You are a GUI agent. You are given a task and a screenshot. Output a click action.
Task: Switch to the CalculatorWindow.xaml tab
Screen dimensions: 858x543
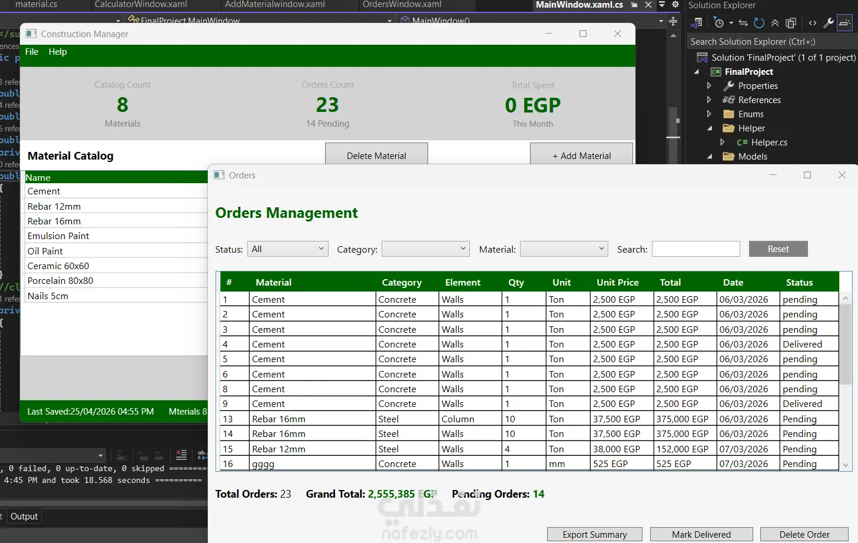click(x=141, y=5)
